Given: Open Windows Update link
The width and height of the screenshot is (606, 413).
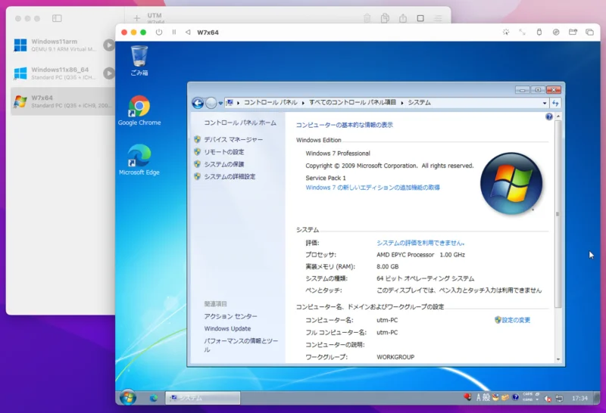Looking at the screenshot, I should [x=227, y=328].
